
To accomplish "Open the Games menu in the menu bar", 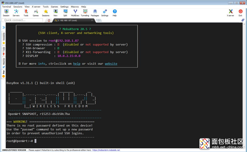I will point(54,7).
